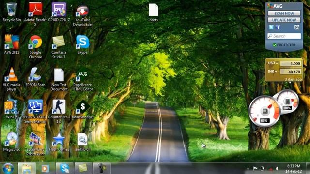Image resolution: width=310 pixels, height=174 pixels.
Task: Select the WinZip desktop shortcut
Action: tap(12, 109)
